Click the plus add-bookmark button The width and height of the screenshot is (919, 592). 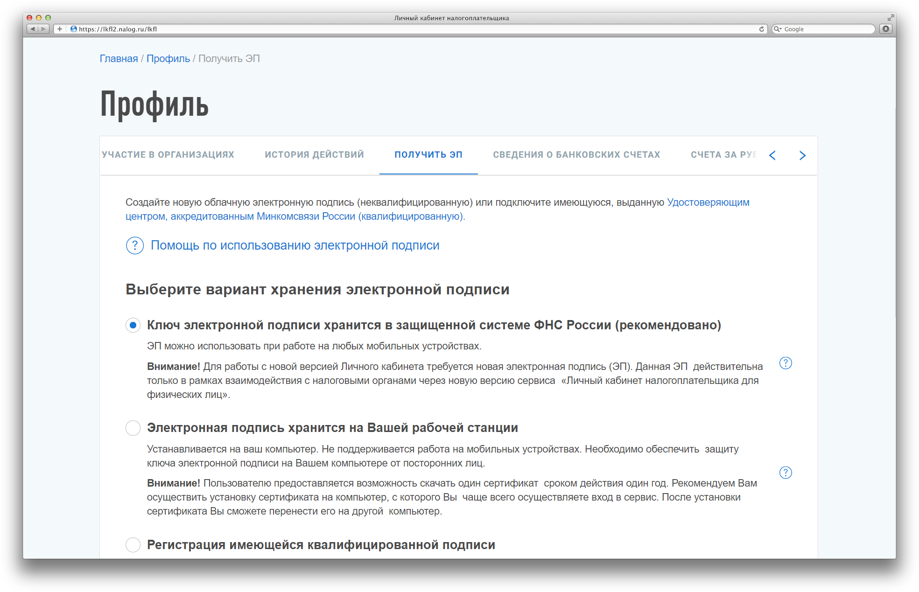point(60,29)
